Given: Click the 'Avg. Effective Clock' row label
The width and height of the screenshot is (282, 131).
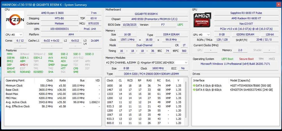Looking at the screenshot, I should pos(17,106).
